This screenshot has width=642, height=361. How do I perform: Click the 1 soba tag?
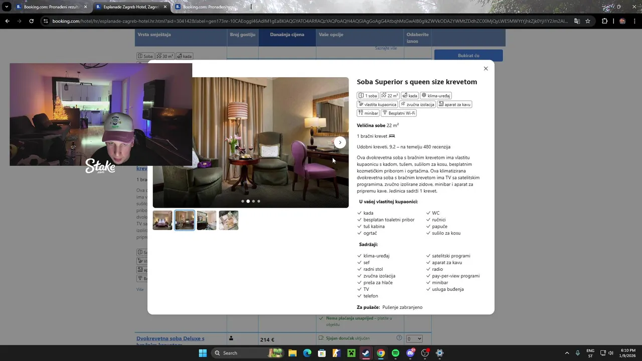point(368,96)
